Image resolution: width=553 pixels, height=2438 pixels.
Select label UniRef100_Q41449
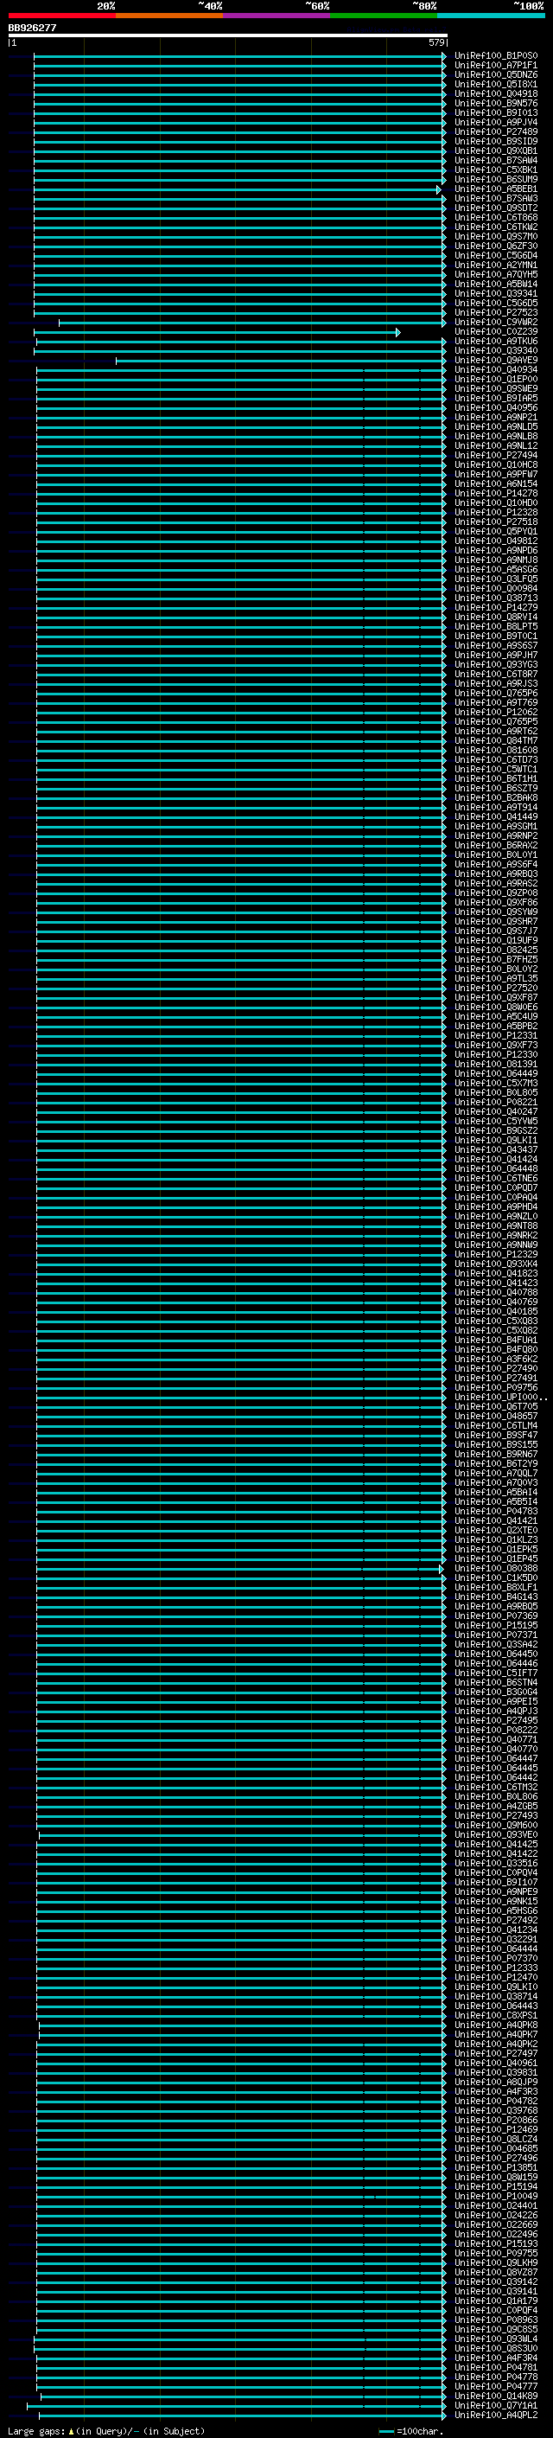pos(495,816)
